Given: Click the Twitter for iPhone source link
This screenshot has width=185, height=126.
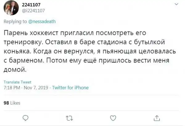Looking at the screenshot, I should [x=70, y=87].
